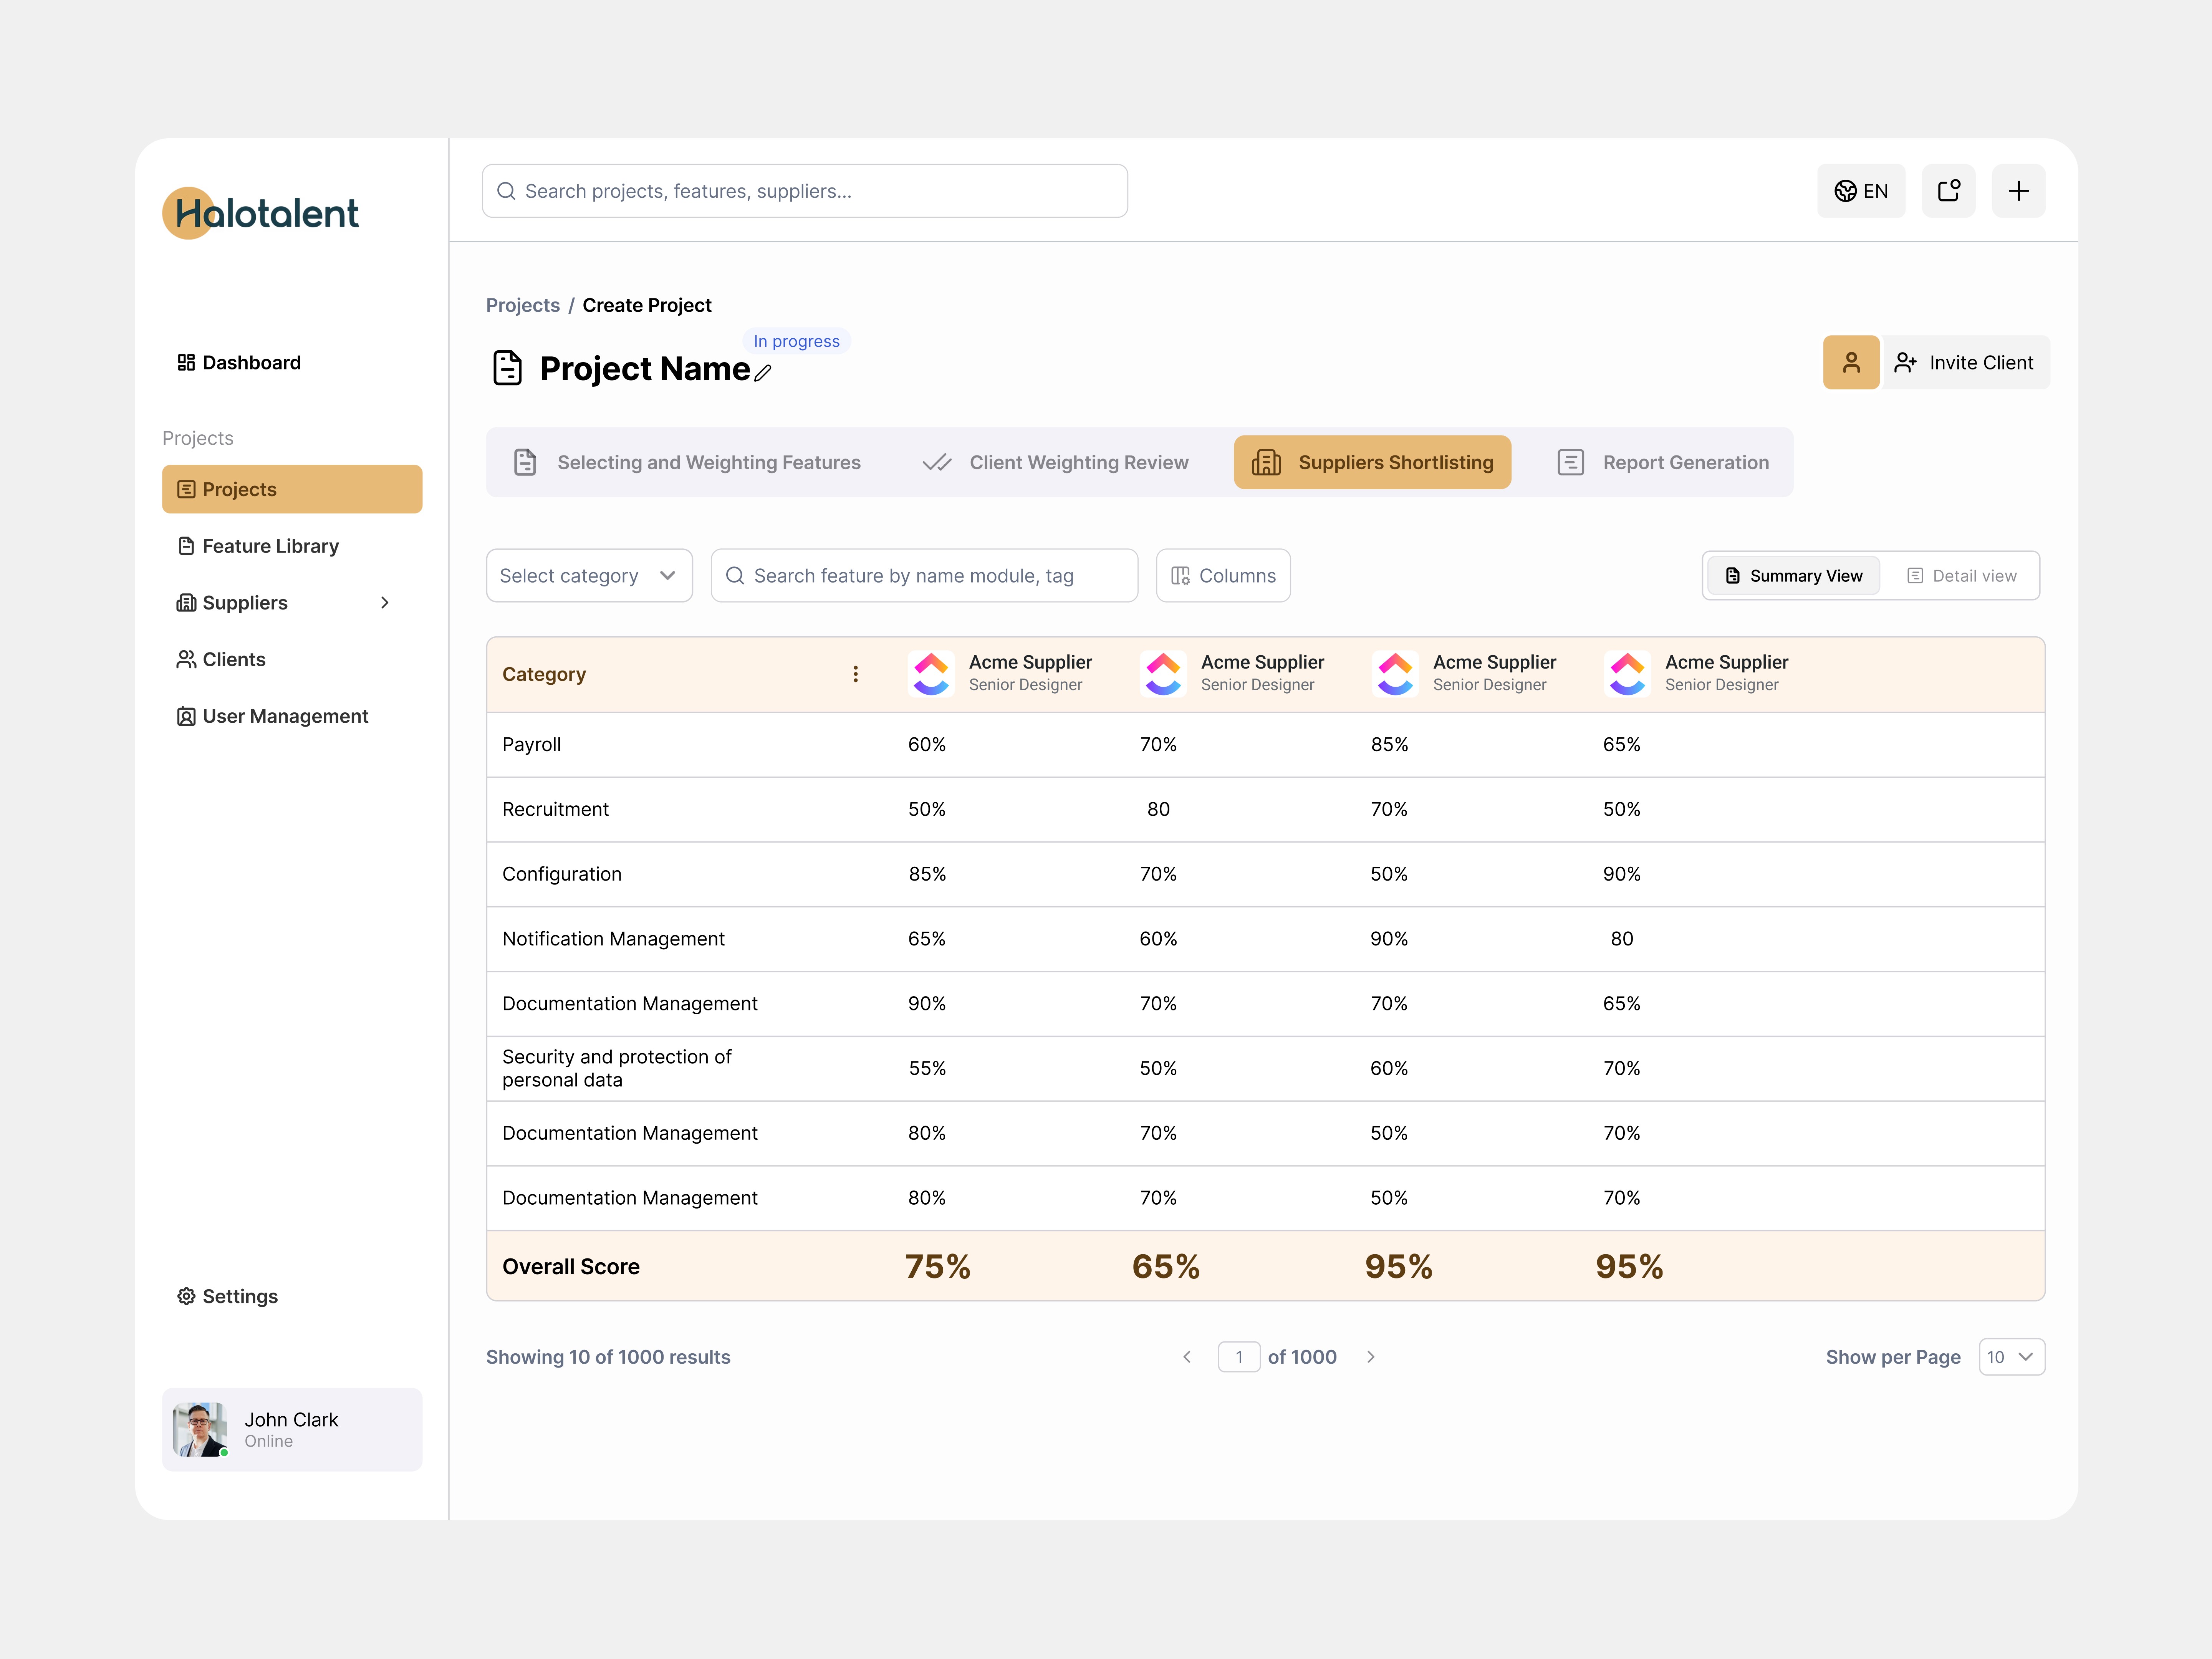Expand Suppliers submenu chevron in sidebar
Screen dimensions: 2212x1659
click(385, 603)
